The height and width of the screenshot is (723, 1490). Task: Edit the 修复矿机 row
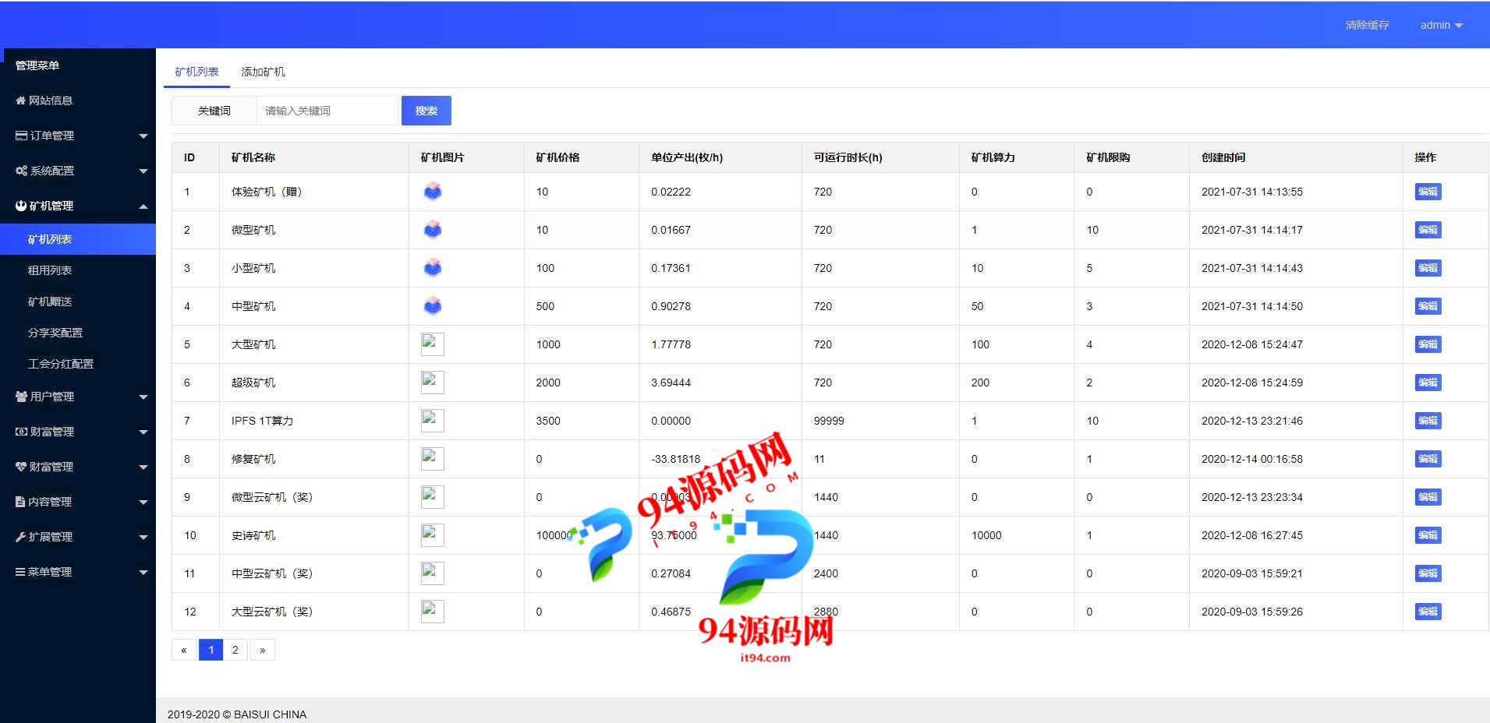[x=1428, y=459]
